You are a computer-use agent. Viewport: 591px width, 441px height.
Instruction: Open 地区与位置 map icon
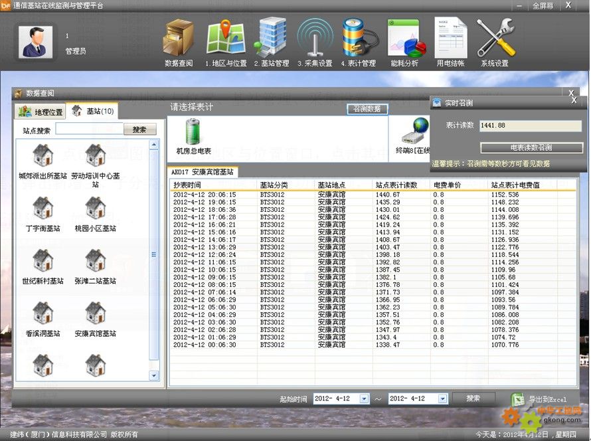point(226,39)
